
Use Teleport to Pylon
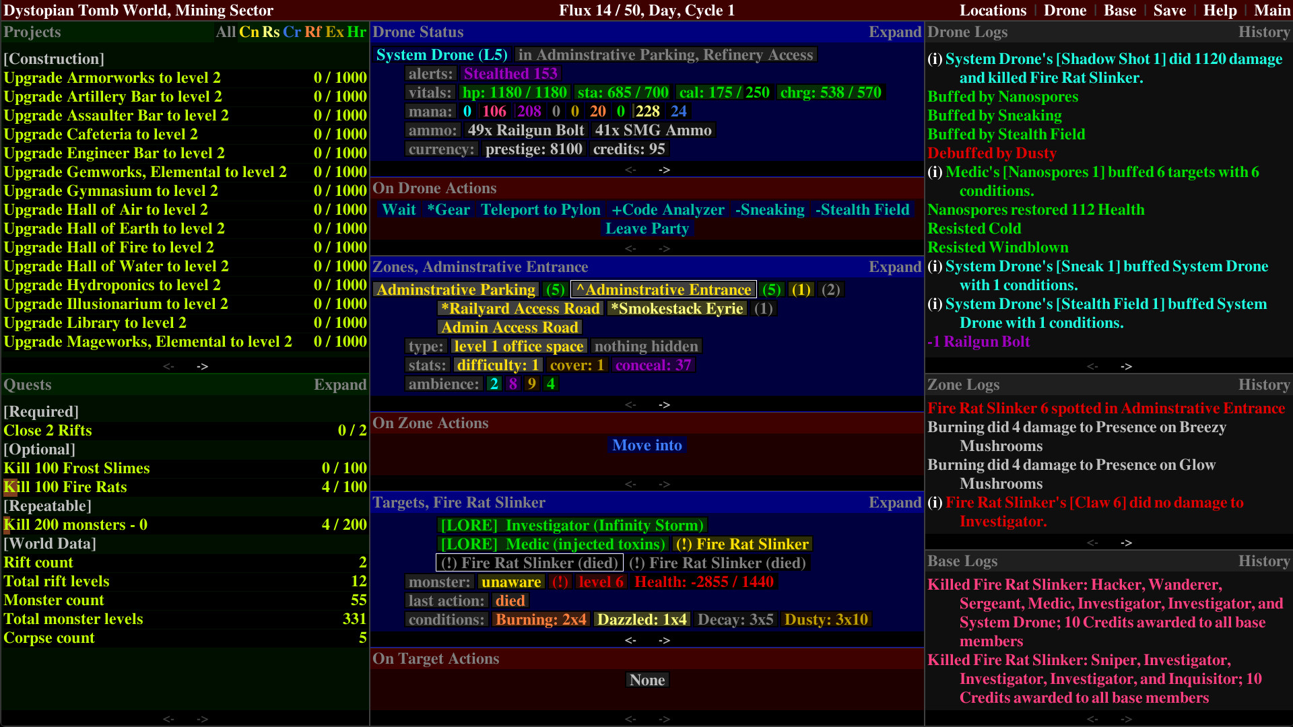pos(541,209)
